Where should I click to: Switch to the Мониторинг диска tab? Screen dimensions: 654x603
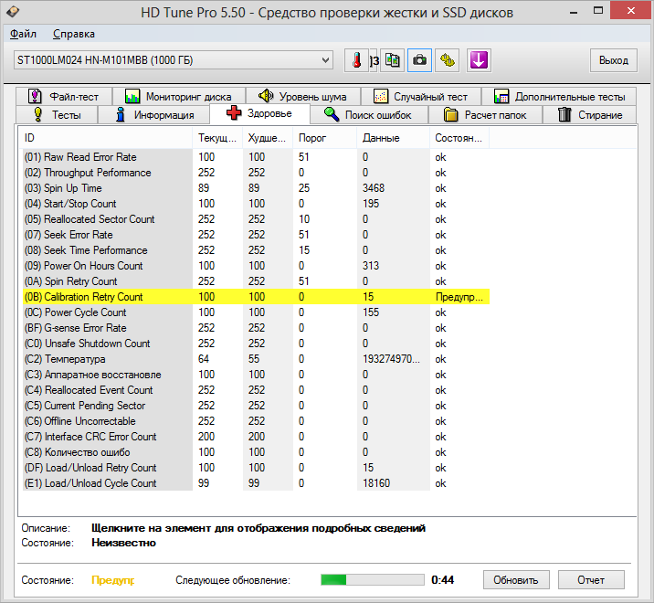pyautogui.click(x=178, y=97)
